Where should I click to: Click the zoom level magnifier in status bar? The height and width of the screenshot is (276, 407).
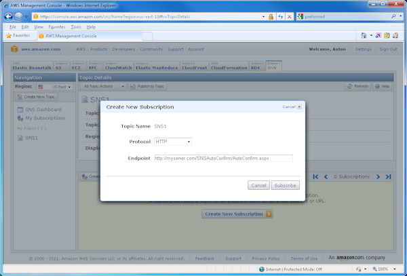[375, 269]
